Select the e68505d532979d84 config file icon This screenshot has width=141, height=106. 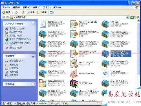pos(74,34)
